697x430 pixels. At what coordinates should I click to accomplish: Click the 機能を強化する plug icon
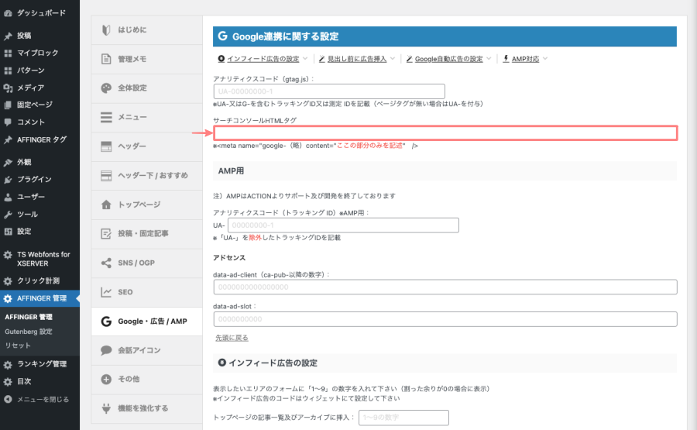coord(106,408)
